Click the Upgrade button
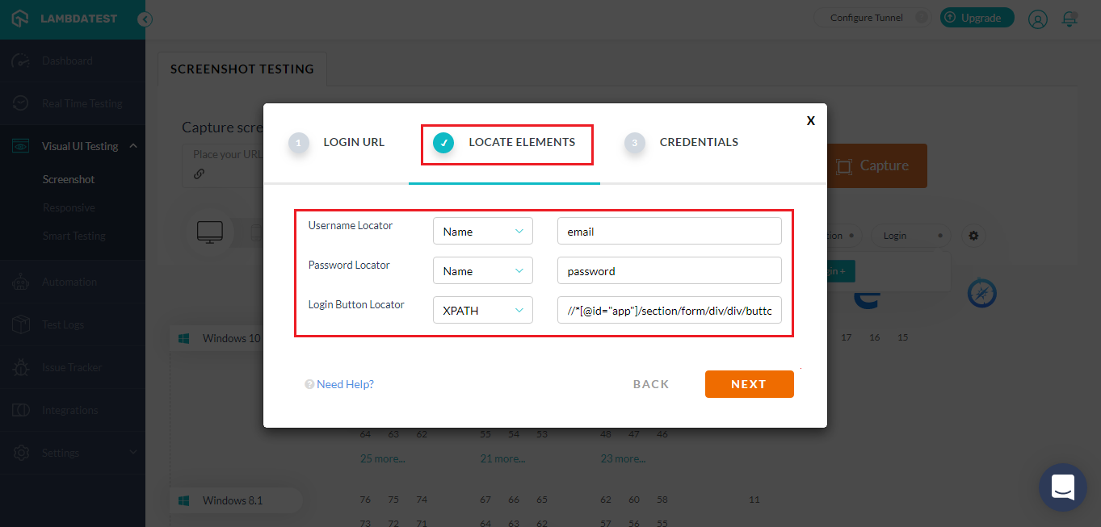The width and height of the screenshot is (1101, 527). click(977, 18)
